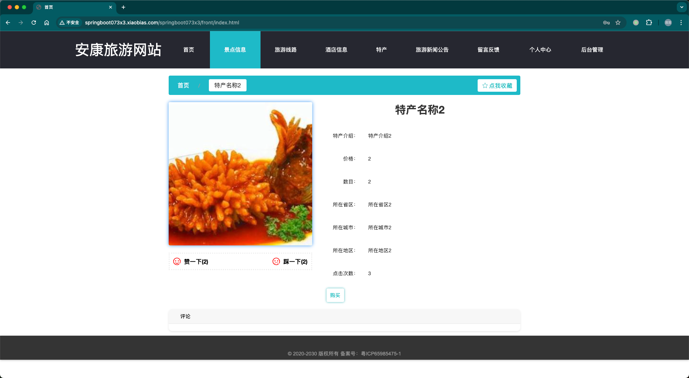The height and width of the screenshot is (378, 689).
Task: Click the 价格 label
Action: (x=349, y=159)
